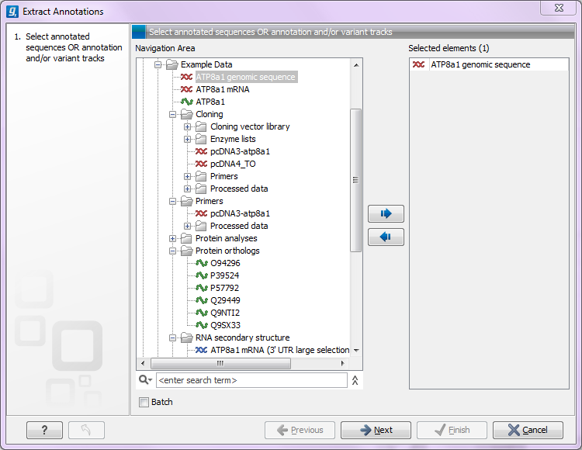Collapse the Cloning folder
The image size is (582, 450).
point(172,114)
